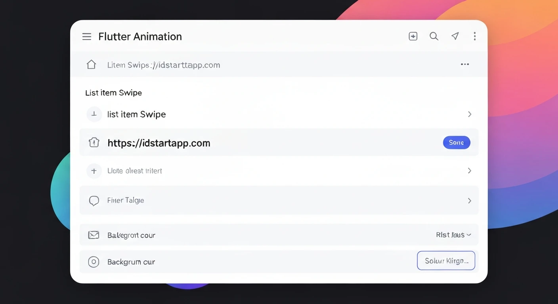Click the circle icon beside Backgrum cuir
558x304 pixels.
pyautogui.click(x=94, y=262)
